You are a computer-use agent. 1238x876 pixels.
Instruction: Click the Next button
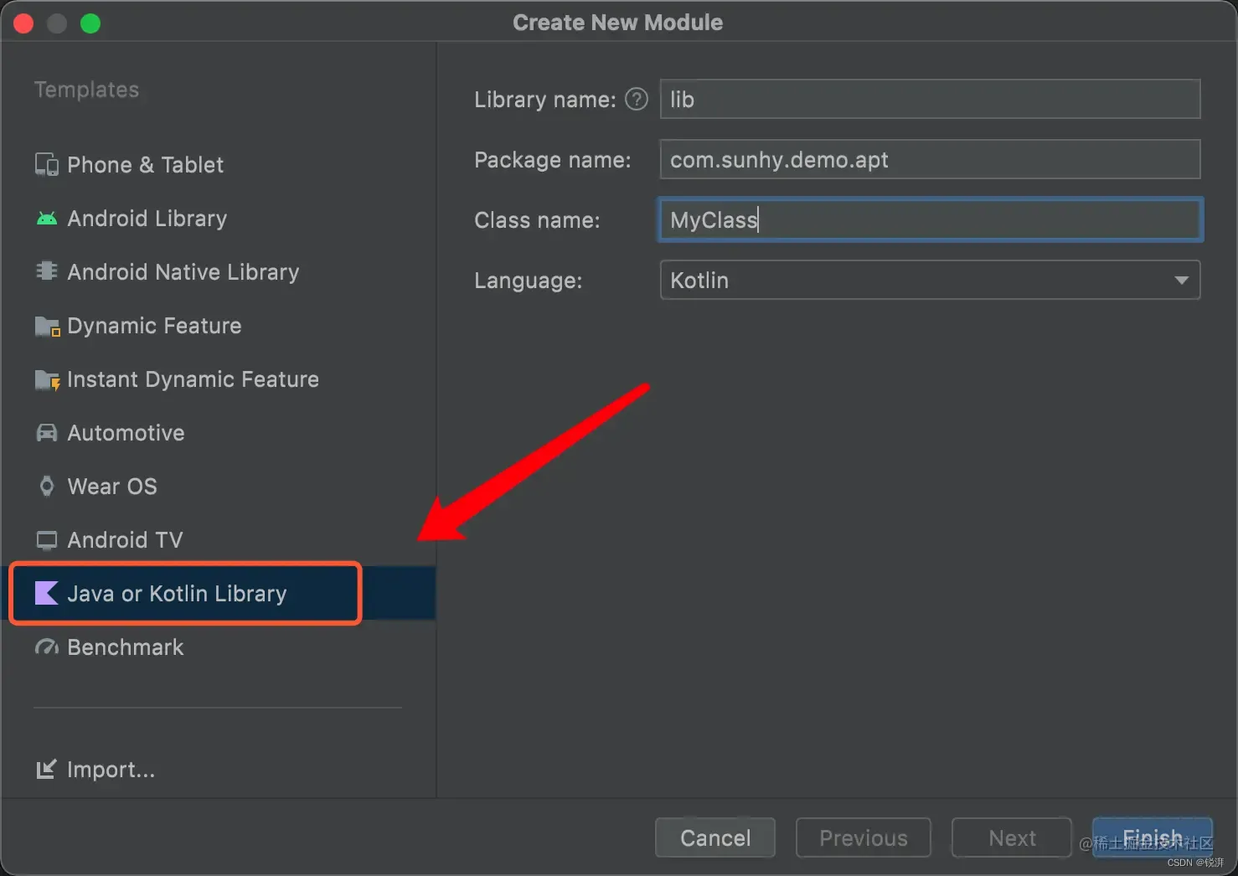coord(1011,837)
